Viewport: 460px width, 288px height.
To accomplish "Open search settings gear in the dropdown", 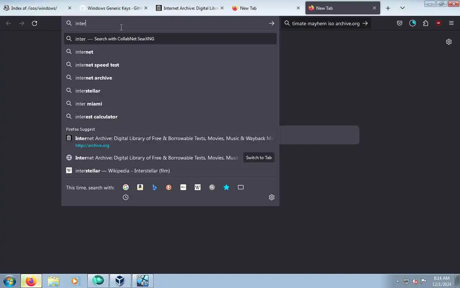I will tap(272, 197).
